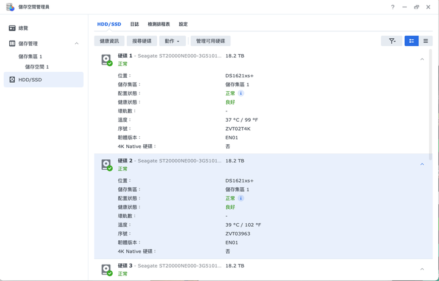Click the 健康資訊 button
Screen dimensions: 439x281
coord(110,41)
